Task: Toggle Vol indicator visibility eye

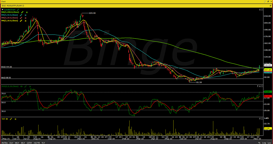Action: click(7, 119)
